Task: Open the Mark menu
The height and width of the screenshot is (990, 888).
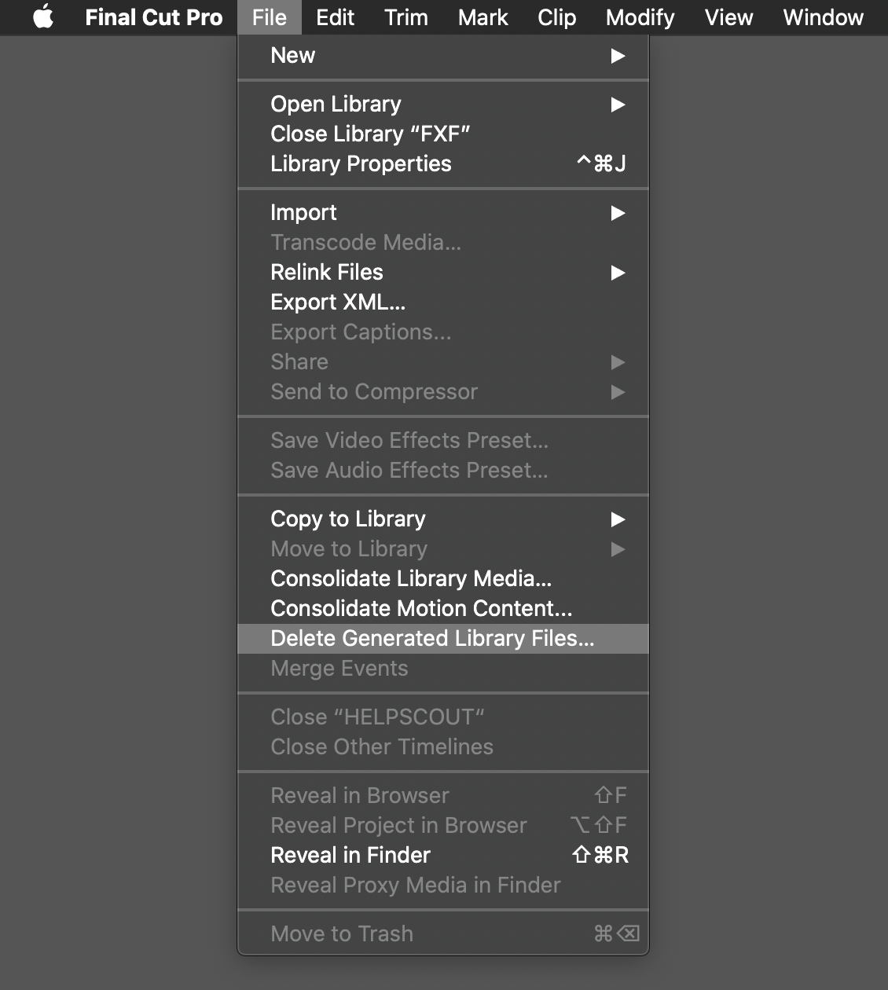Action: coord(483,17)
